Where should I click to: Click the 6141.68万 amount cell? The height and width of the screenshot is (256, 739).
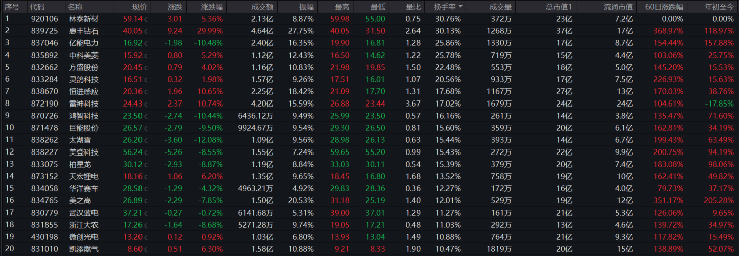pyautogui.click(x=256, y=213)
